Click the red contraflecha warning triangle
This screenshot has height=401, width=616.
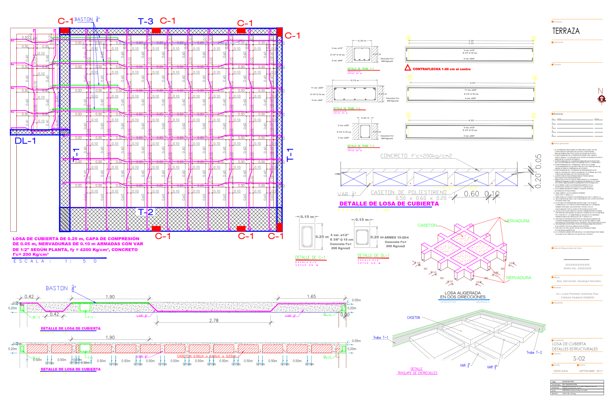[x=408, y=68]
